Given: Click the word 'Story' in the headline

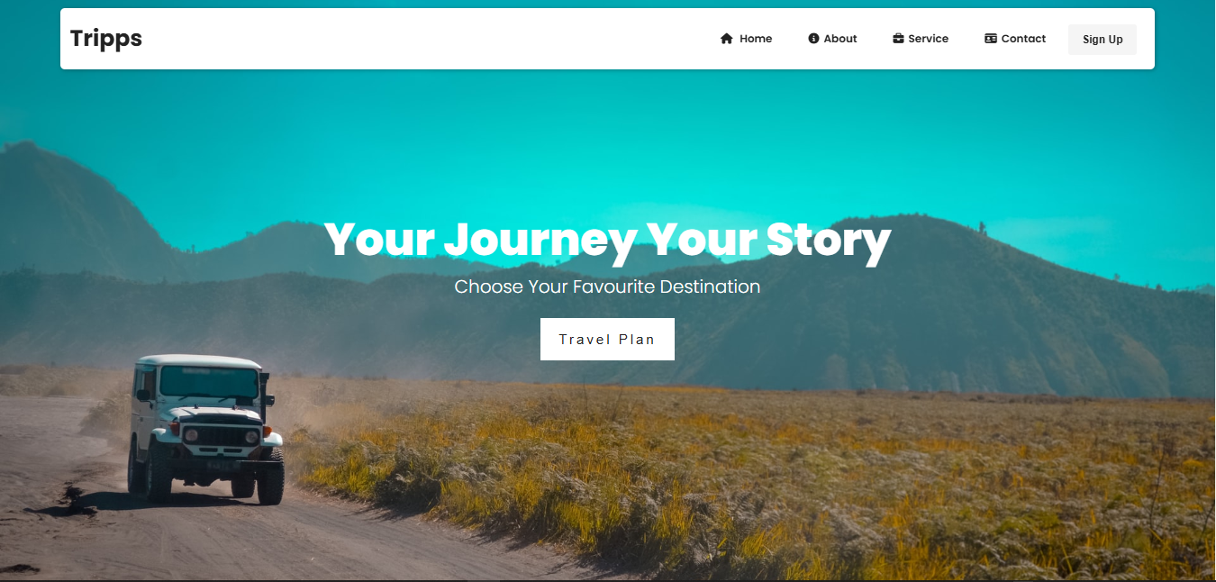Looking at the screenshot, I should click(829, 241).
